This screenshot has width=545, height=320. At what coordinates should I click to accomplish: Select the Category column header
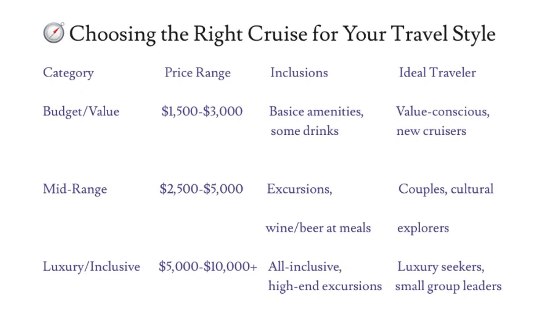click(68, 73)
